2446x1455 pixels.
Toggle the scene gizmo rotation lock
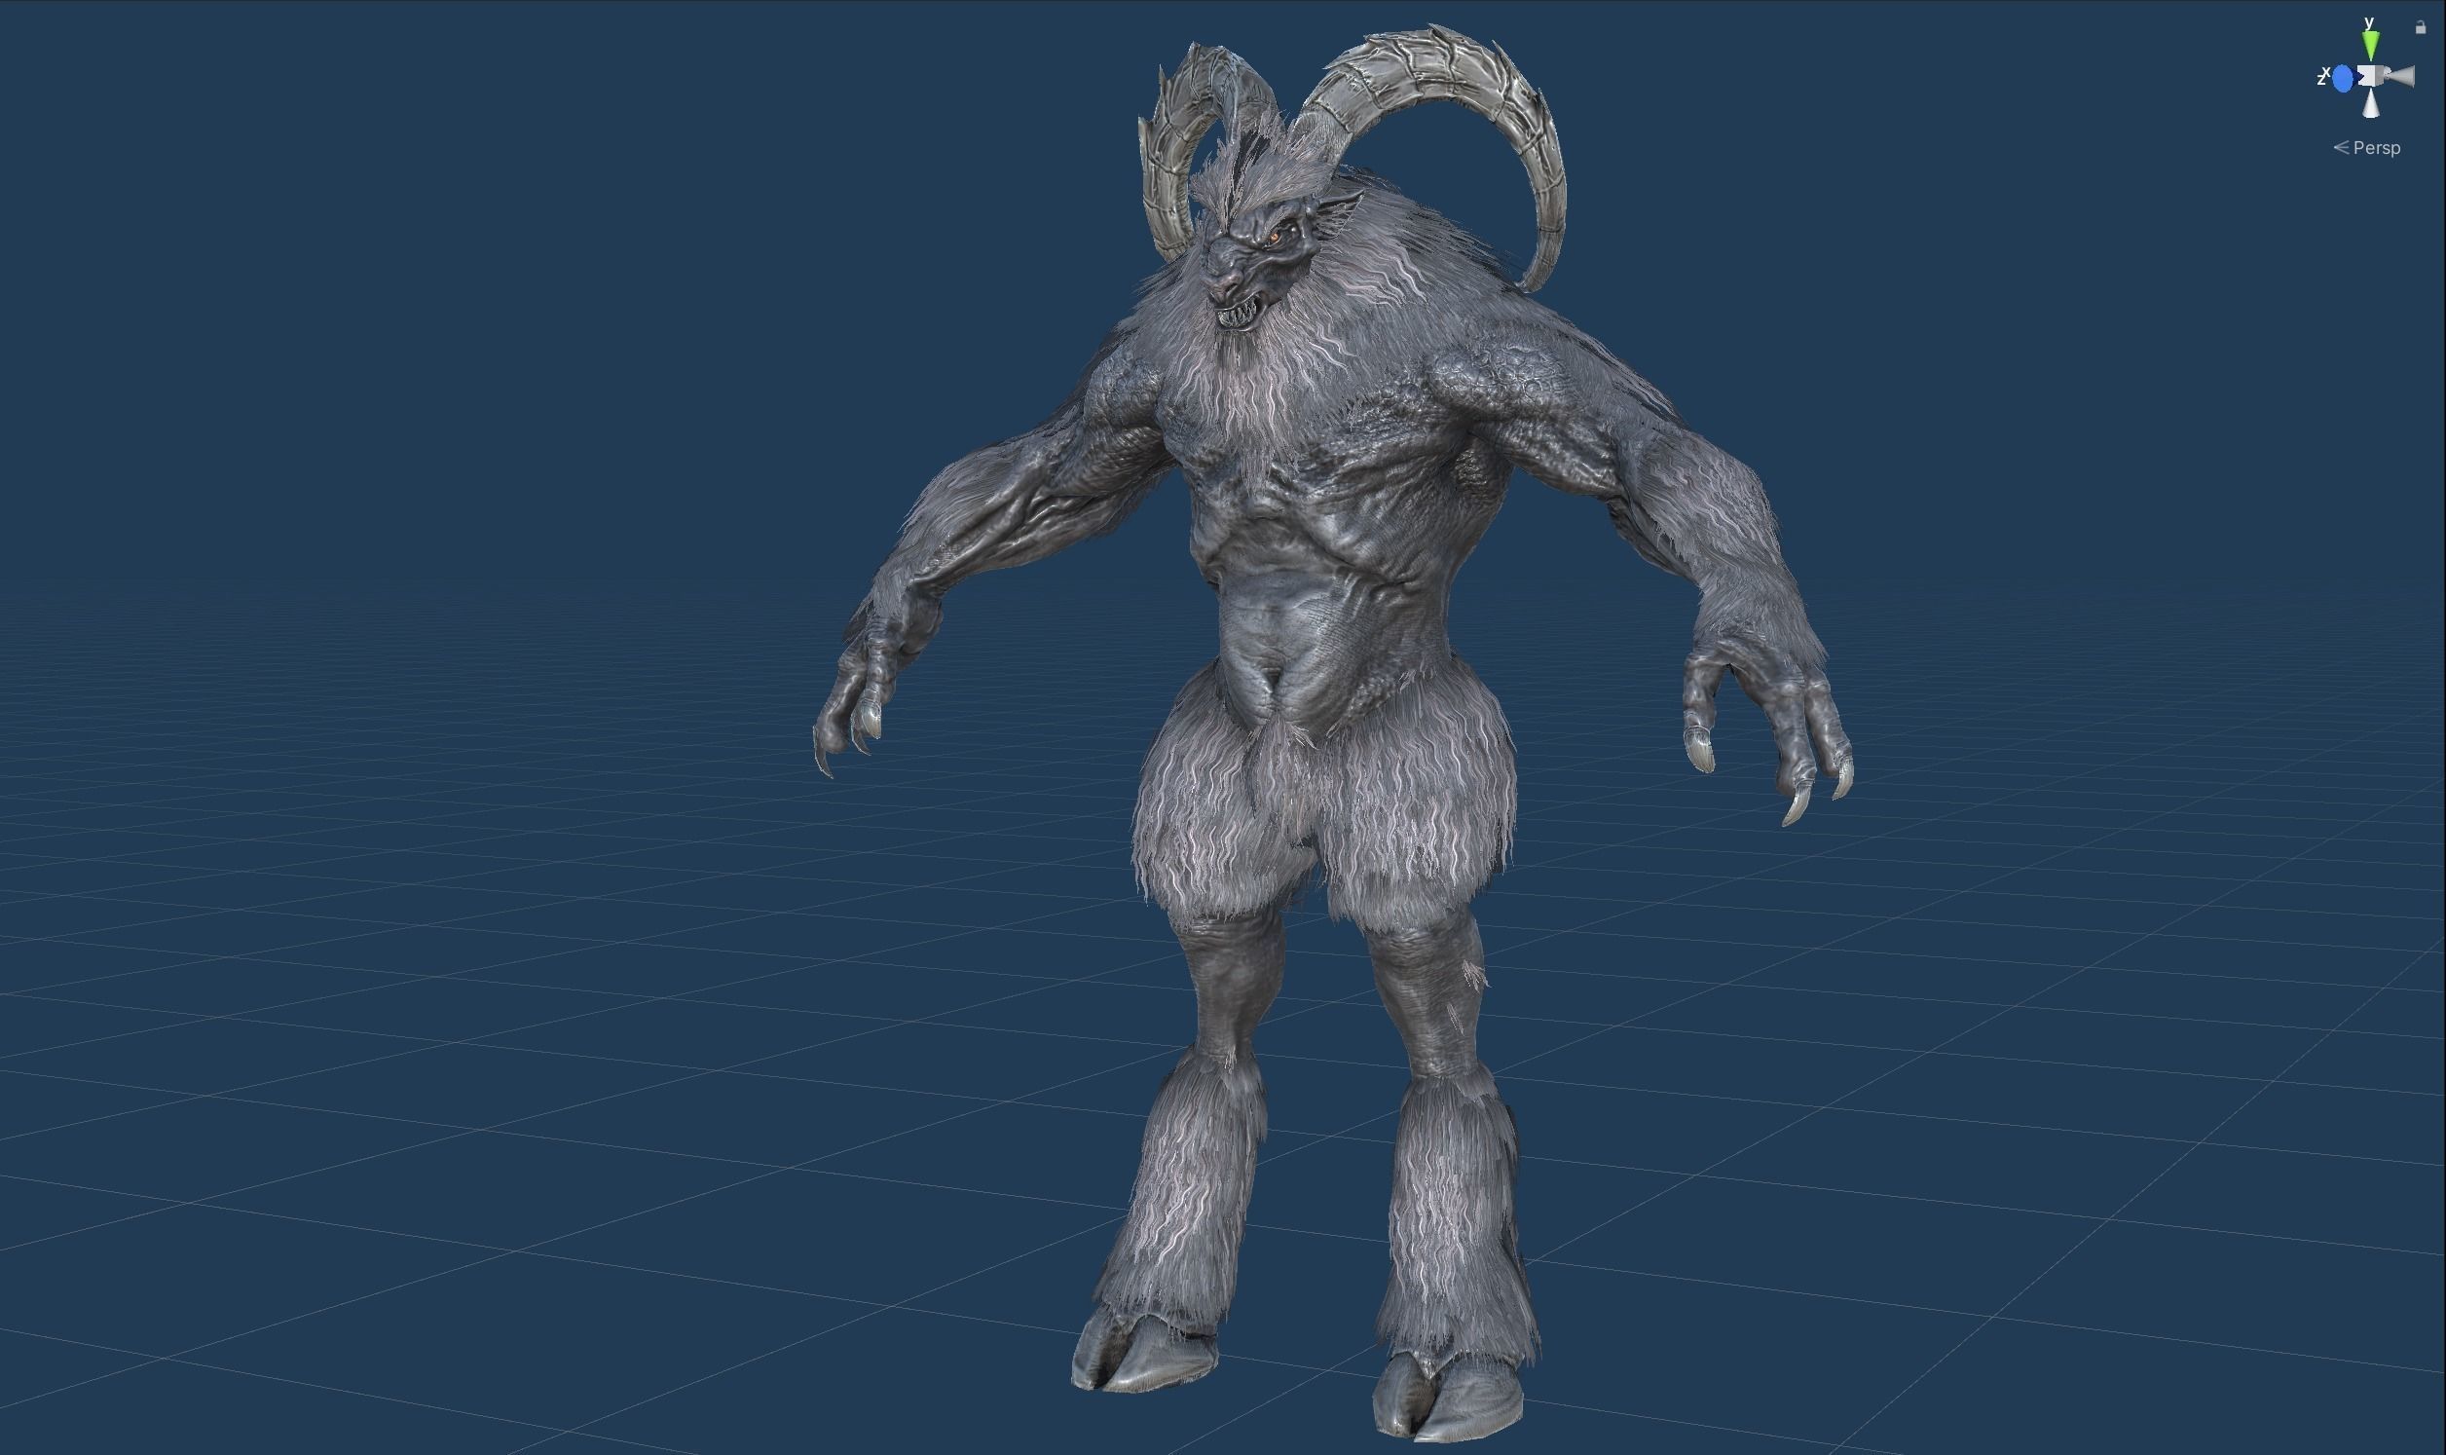[x=2421, y=27]
